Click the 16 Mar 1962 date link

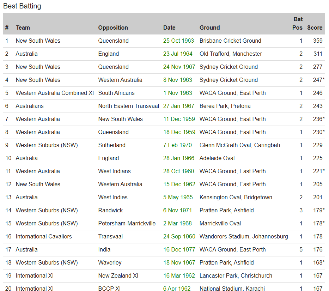pos(179,275)
